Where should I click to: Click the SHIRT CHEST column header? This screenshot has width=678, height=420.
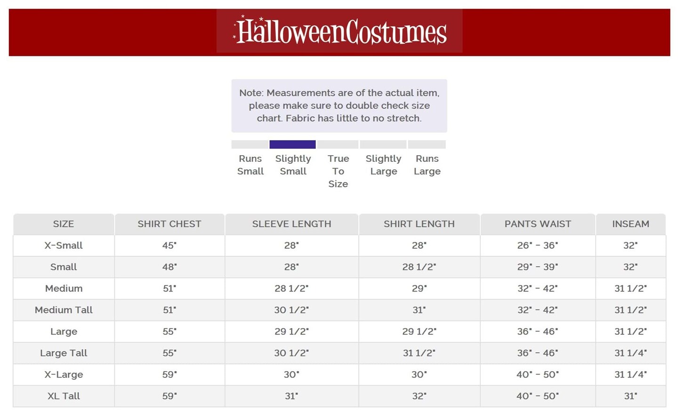click(x=169, y=224)
